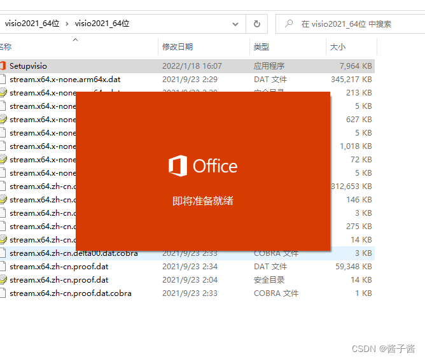
Task: Sort by 类型 column header
Action: pyautogui.click(x=261, y=47)
